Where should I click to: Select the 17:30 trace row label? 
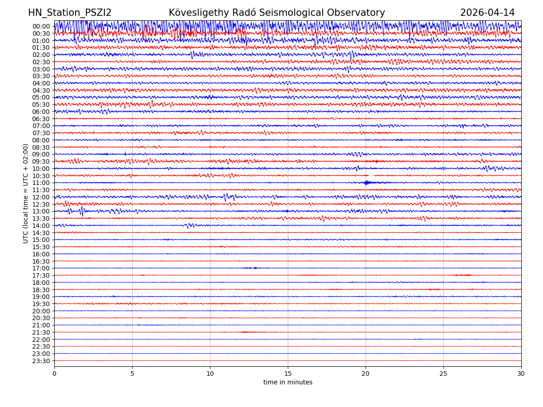[41, 275]
